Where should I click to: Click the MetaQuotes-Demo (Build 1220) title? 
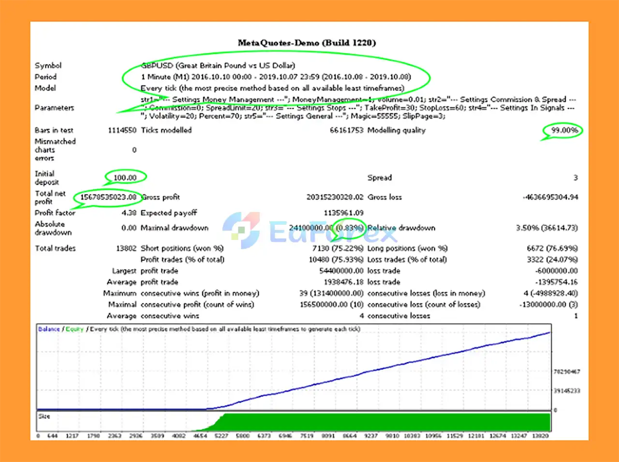point(307,43)
